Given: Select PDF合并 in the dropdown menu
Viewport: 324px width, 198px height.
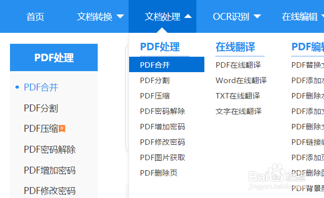Looking at the screenshot, I should (x=167, y=65).
